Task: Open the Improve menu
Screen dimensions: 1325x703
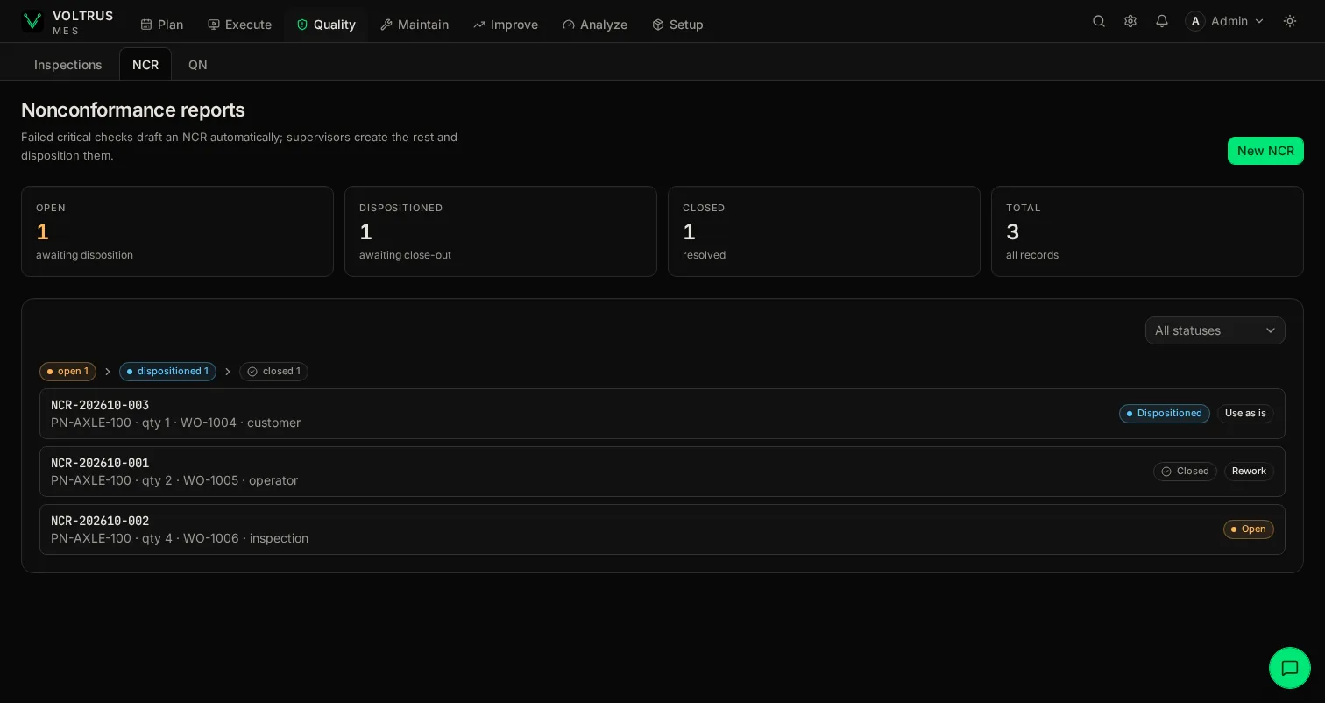Action: tap(506, 25)
